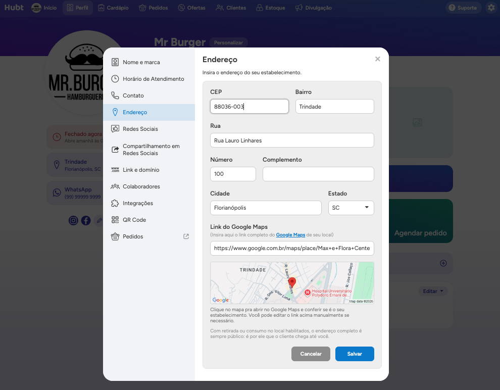Click the www Link e domínio icon
The height and width of the screenshot is (390, 500).
115,170
